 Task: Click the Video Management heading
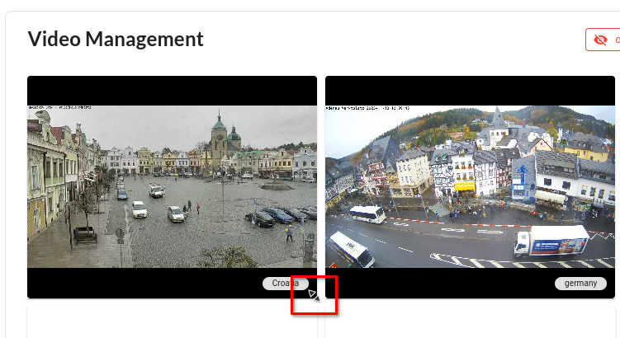point(116,39)
